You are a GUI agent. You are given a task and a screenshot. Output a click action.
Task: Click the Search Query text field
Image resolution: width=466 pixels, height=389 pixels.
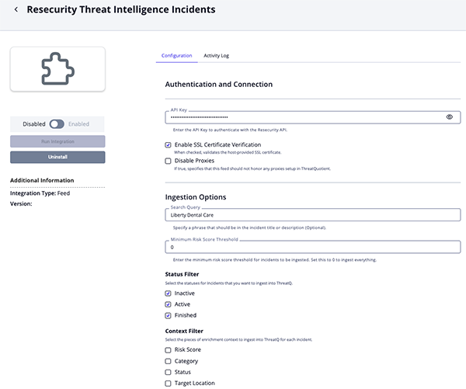click(312, 214)
